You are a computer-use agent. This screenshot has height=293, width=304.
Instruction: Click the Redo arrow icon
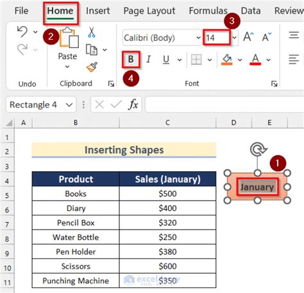(x=22, y=49)
